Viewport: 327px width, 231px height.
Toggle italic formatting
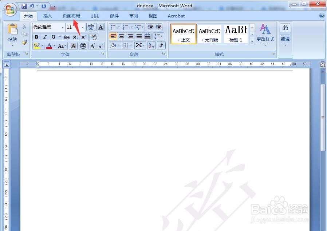click(x=45, y=37)
